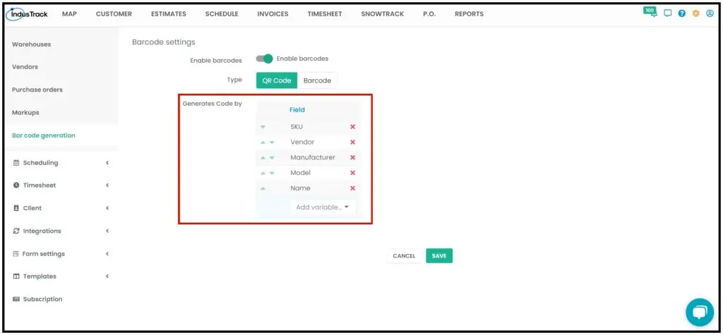Open the help question mark icon
The width and height of the screenshot is (723, 335).
pyautogui.click(x=682, y=13)
